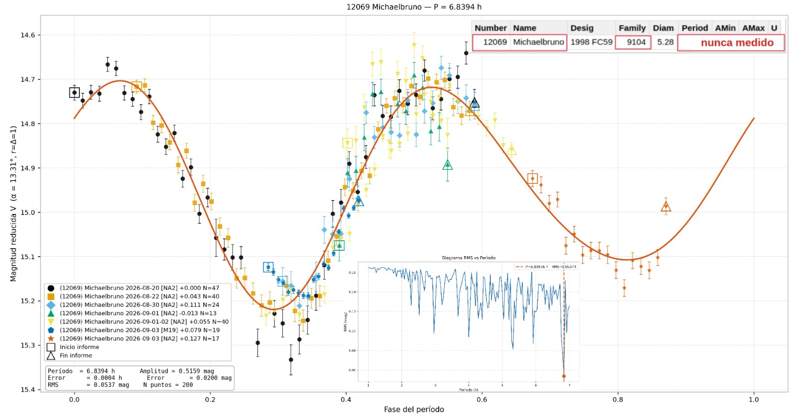Viewport: 795px width, 420px height.
Task: Select the 'AMax' column header
Action: click(x=753, y=28)
